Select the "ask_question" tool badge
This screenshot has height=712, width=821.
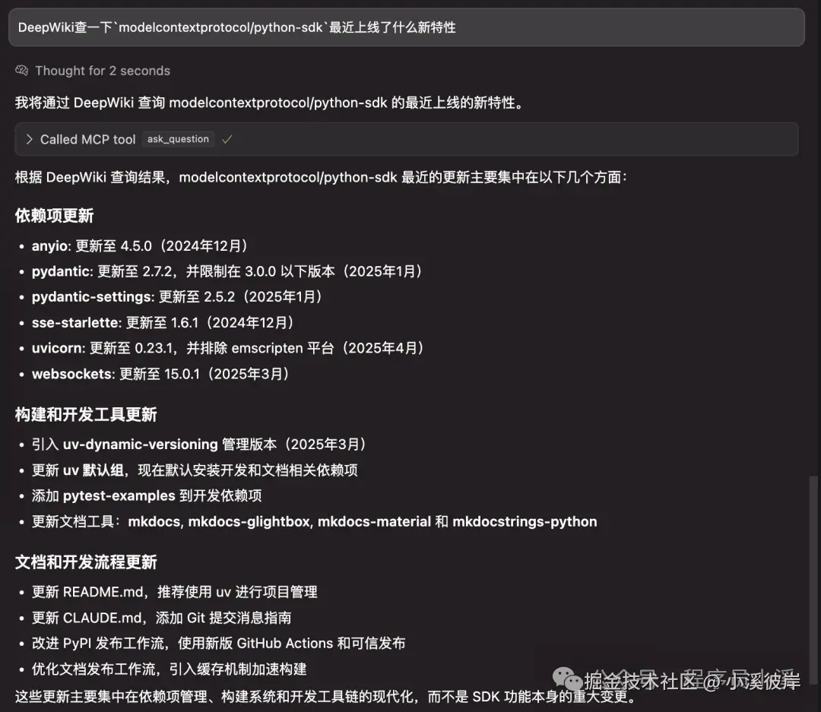178,139
